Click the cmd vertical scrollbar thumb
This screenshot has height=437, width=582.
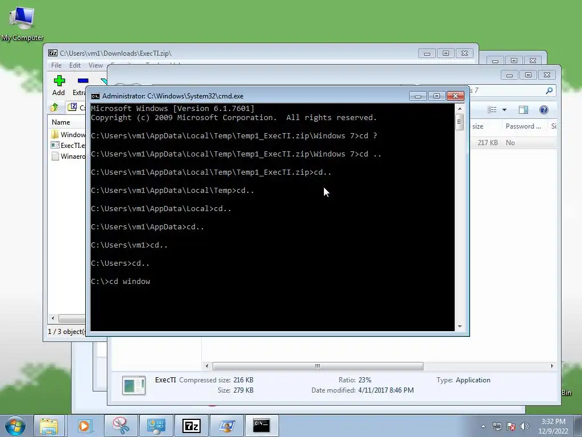459,122
